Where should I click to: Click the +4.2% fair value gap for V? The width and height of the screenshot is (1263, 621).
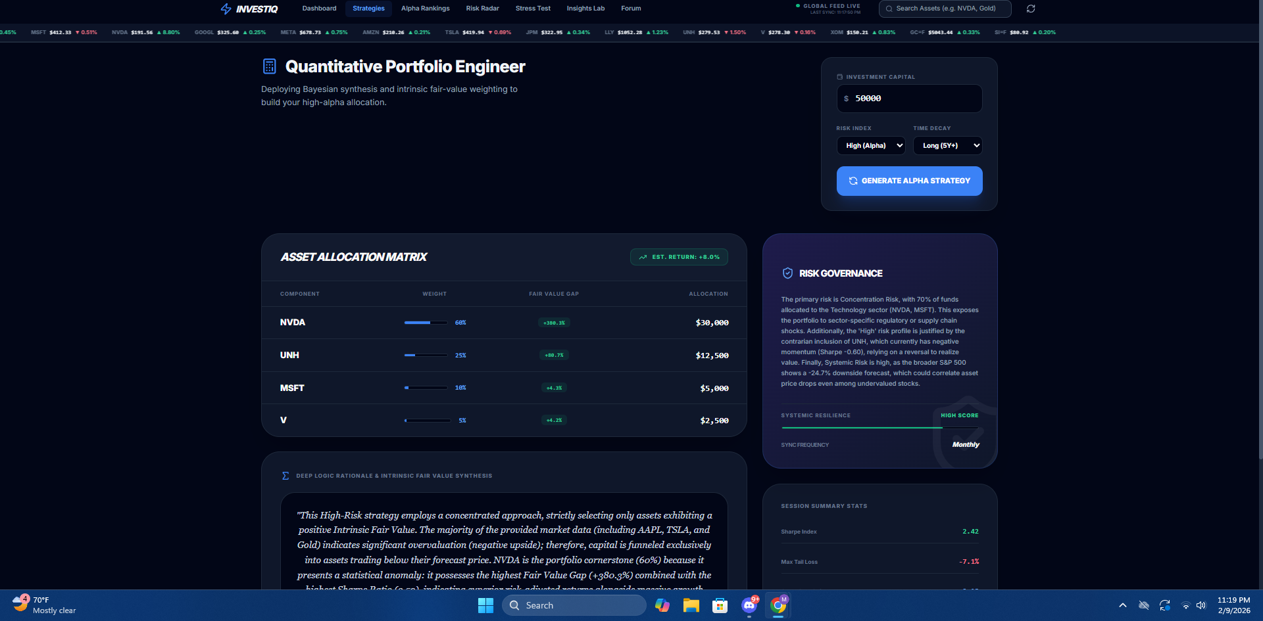point(554,421)
